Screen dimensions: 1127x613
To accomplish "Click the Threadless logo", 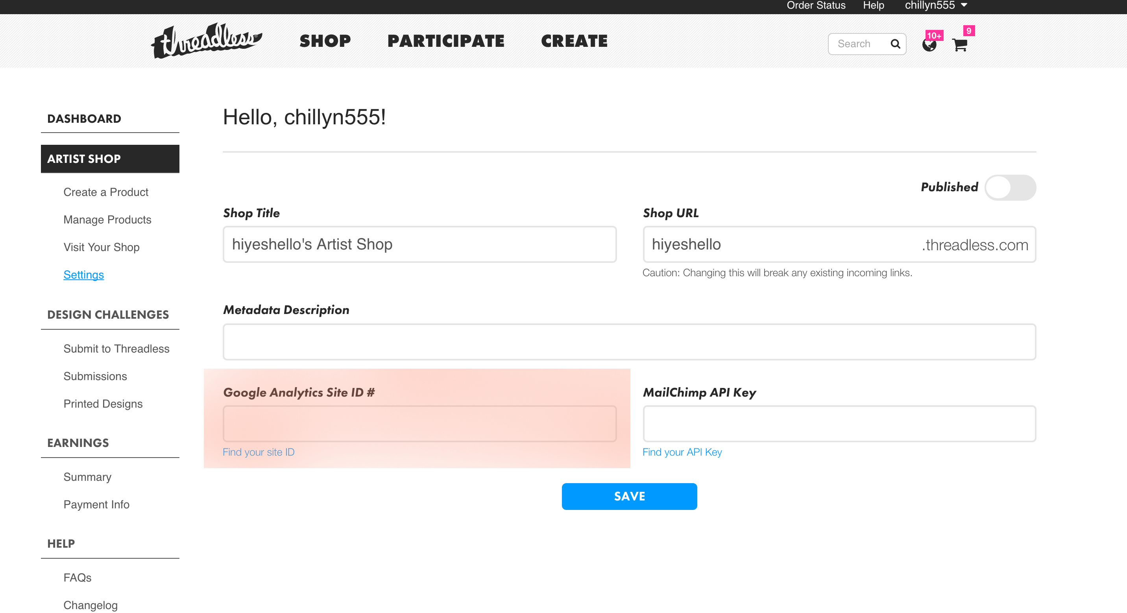I will pyautogui.click(x=207, y=41).
